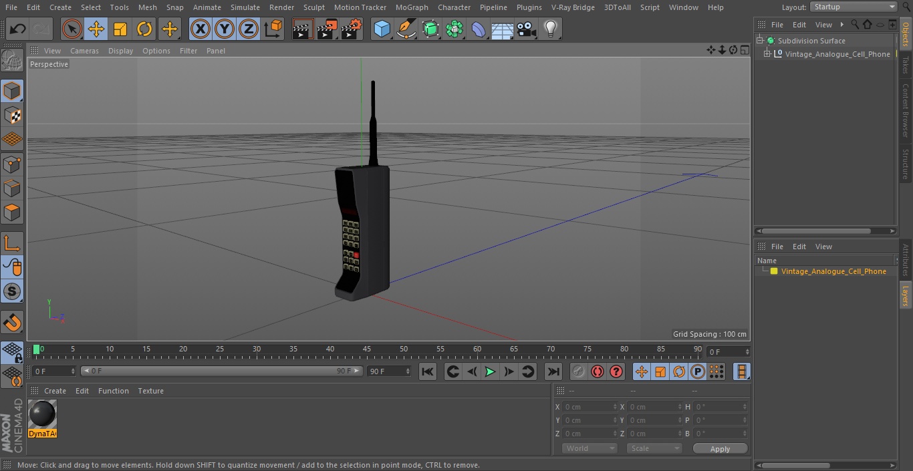Viewport: 913px width, 471px height.
Task: Open the Deformer objects icon
Action: click(x=479, y=29)
